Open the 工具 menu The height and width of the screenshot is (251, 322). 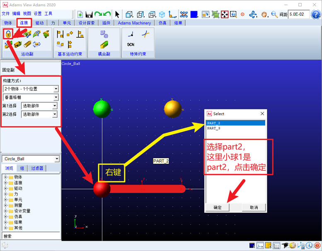pos(48,14)
